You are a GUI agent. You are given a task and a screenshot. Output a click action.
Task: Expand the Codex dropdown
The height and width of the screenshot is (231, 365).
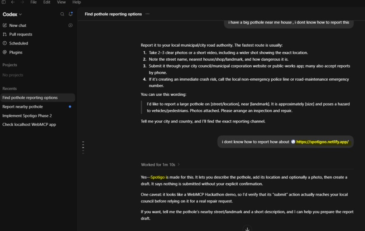12,14
